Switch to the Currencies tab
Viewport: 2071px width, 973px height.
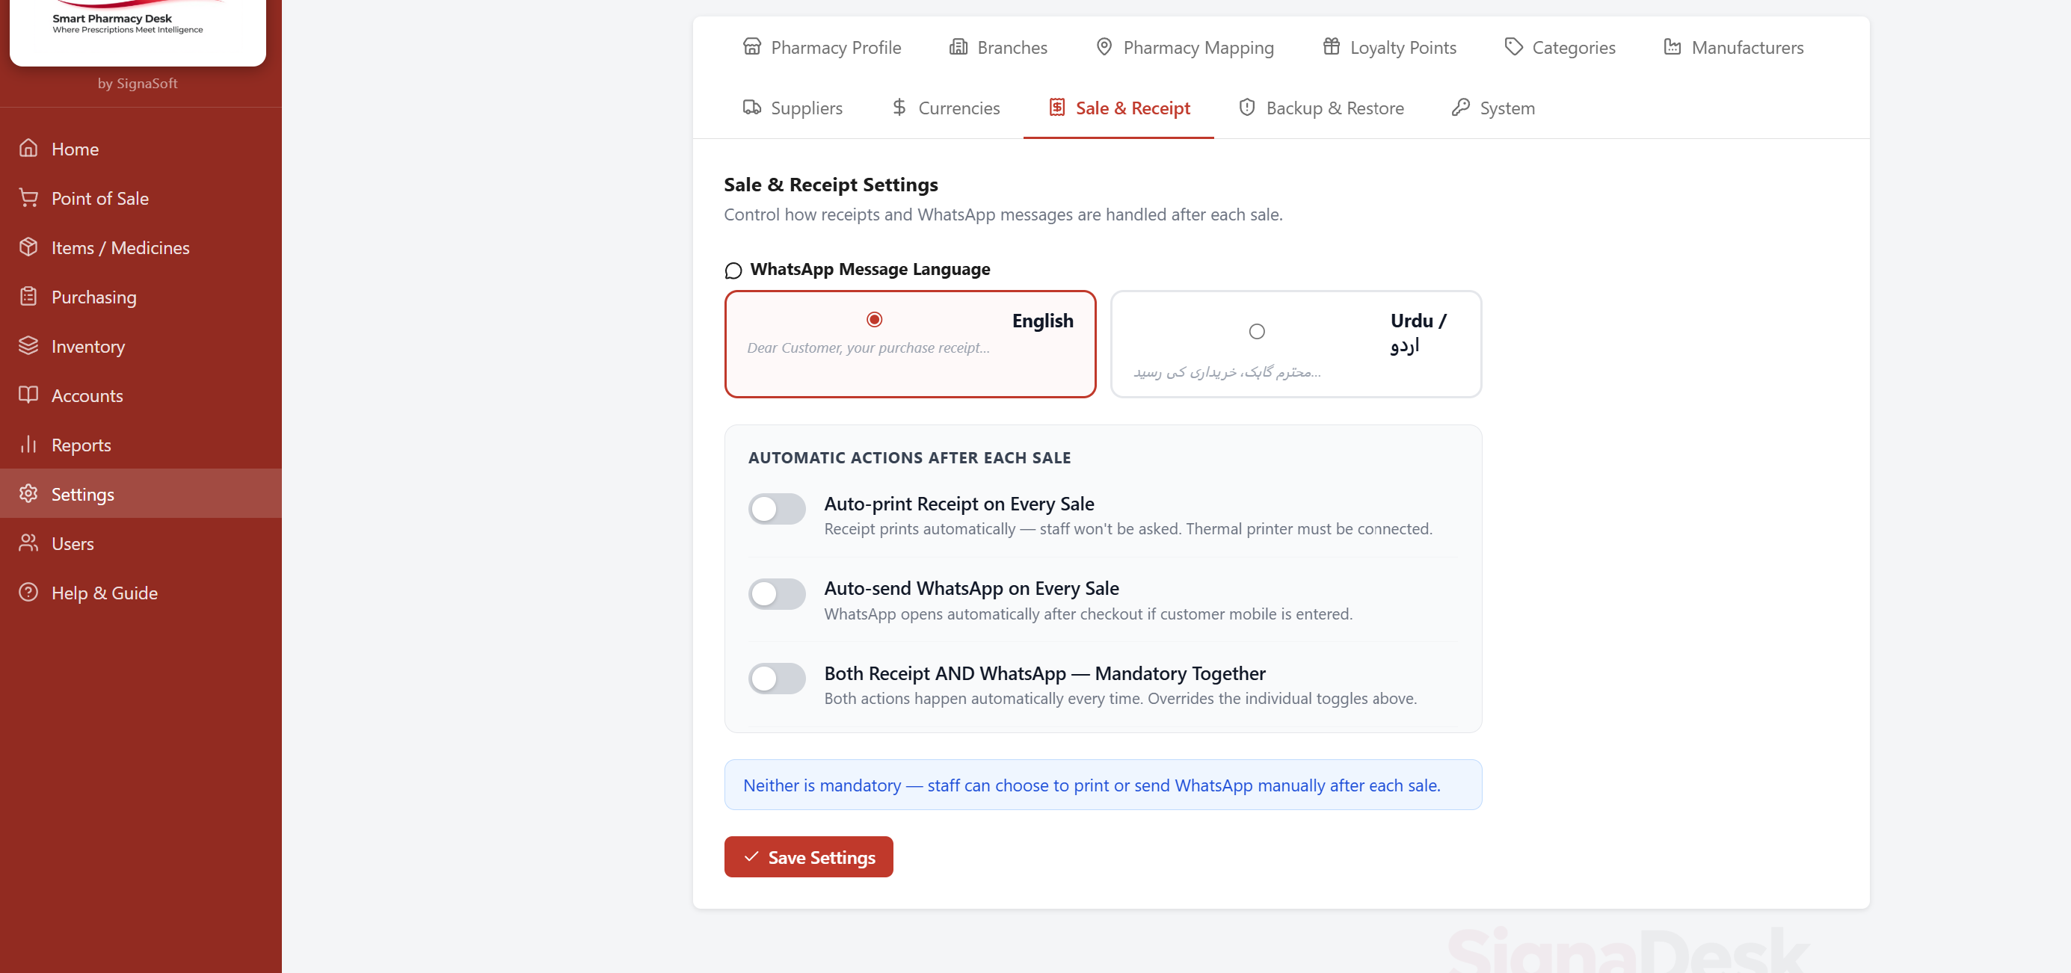tap(946, 108)
